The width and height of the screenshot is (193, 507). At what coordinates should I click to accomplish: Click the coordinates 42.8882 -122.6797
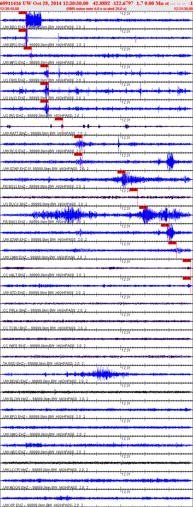tap(113, 3)
